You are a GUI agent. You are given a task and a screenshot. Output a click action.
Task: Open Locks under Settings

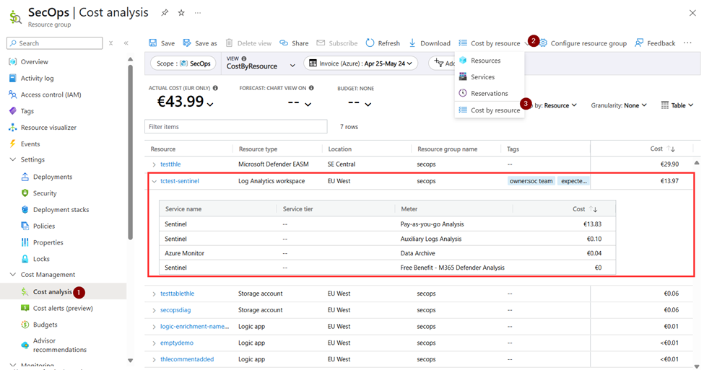[x=41, y=259]
